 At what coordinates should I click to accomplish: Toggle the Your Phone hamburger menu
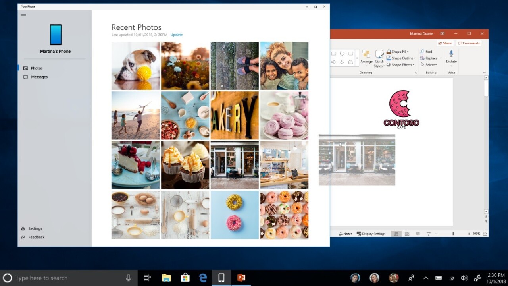click(24, 15)
